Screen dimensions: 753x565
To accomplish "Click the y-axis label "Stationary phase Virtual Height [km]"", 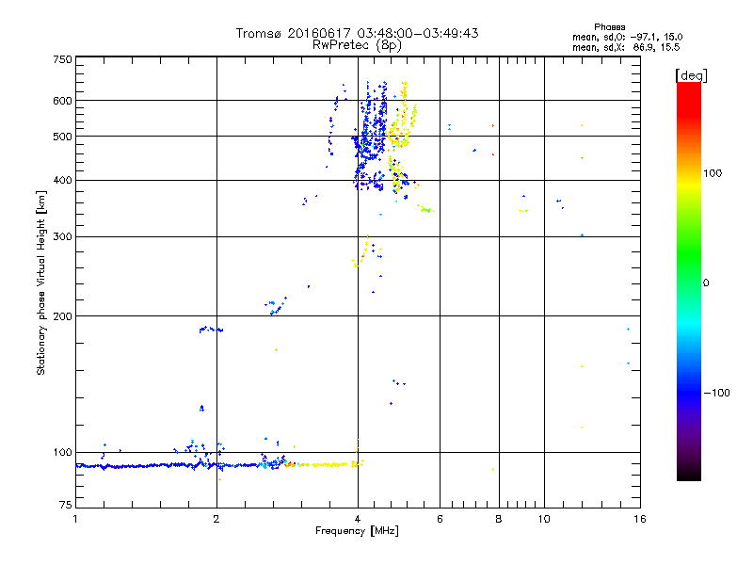I will coord(40,282).
